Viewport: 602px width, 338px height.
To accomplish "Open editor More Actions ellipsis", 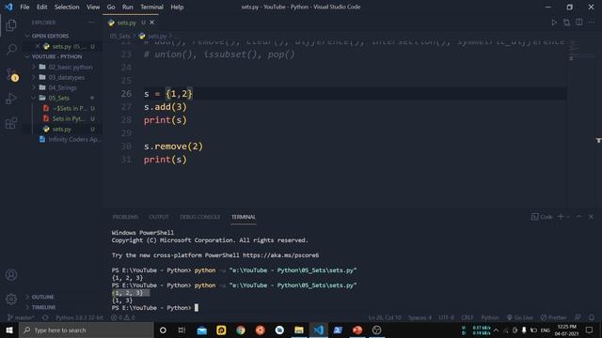I will [x=592, y=23].
